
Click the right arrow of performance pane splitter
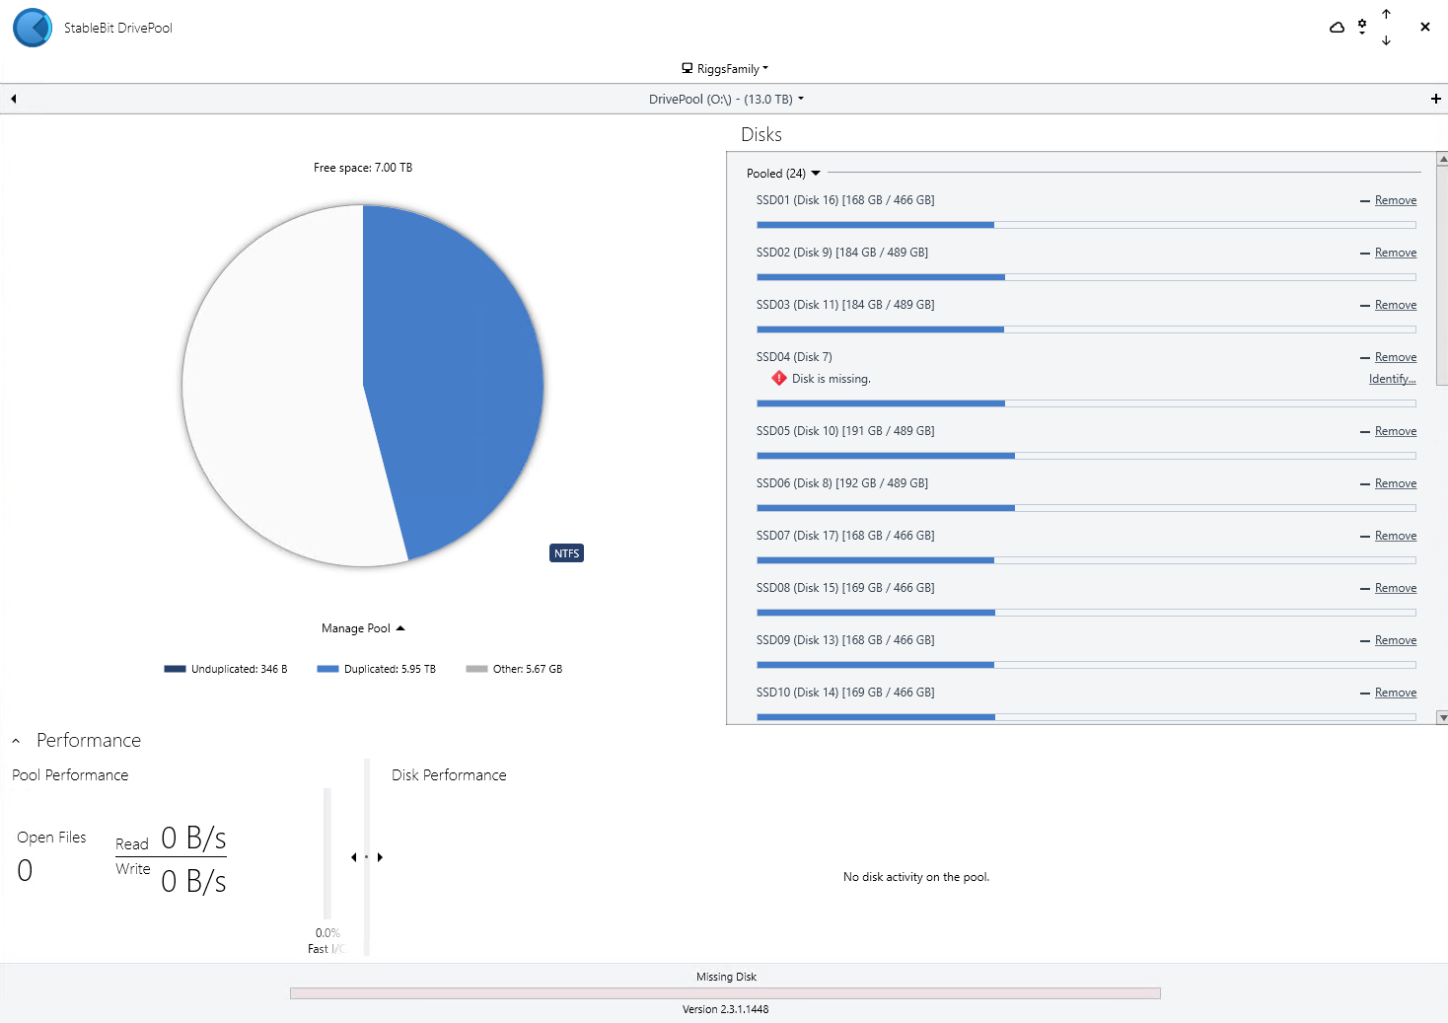coord(380,857)
